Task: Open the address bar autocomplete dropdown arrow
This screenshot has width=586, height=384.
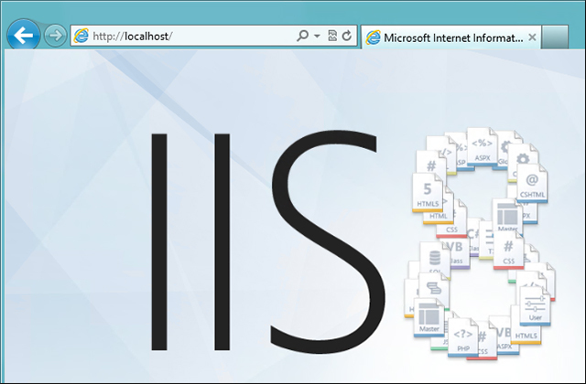Action: pos(317,37)
